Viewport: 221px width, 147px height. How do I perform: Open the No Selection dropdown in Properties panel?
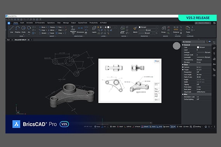click(x=193, y=42)
